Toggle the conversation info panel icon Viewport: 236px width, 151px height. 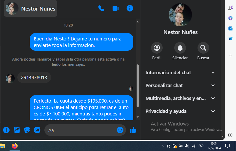(130, 8)
